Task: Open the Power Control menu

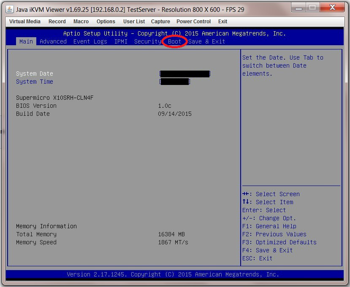Action: (193, 21)
